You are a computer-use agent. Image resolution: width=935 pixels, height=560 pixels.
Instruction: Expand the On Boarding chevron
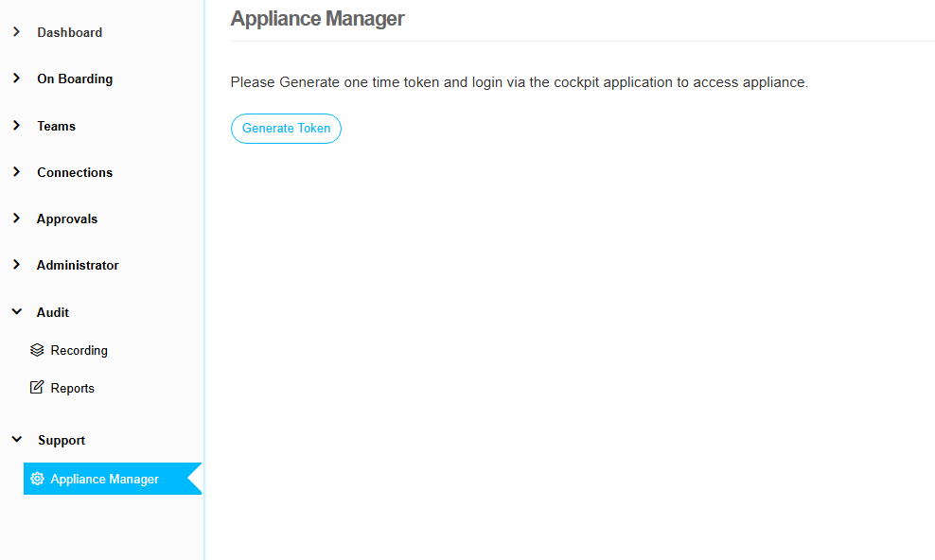point(17,79)
